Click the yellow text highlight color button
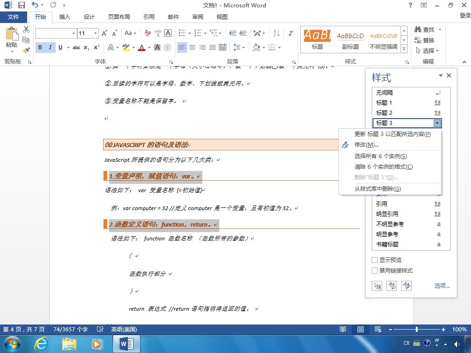471x353 pixels. tap(126, 47)
